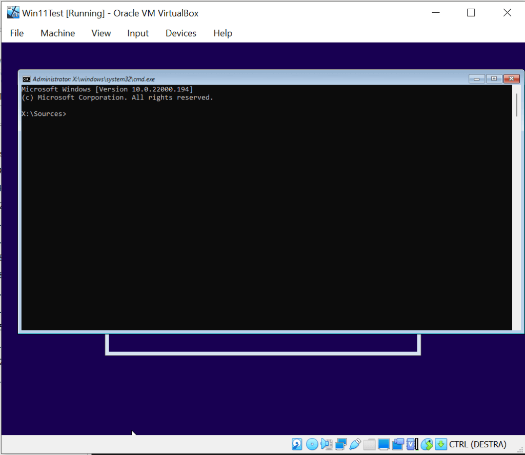Click the Microsoft Windows version text line
This screenshot has height=455, width=525.
pos(107,89)
